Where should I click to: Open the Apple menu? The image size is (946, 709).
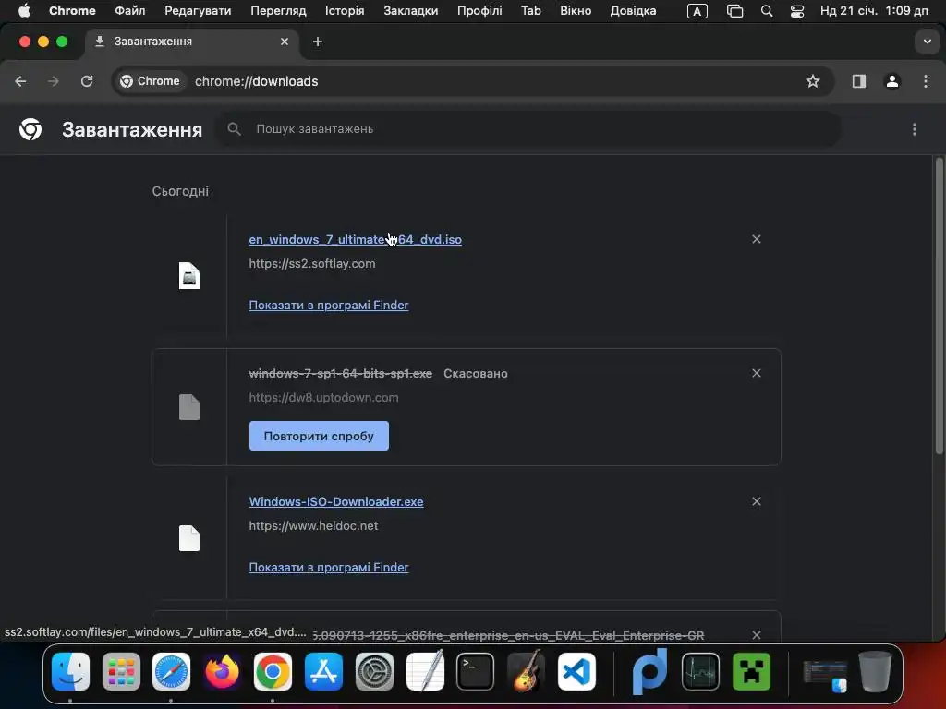(x=24, y=11)
